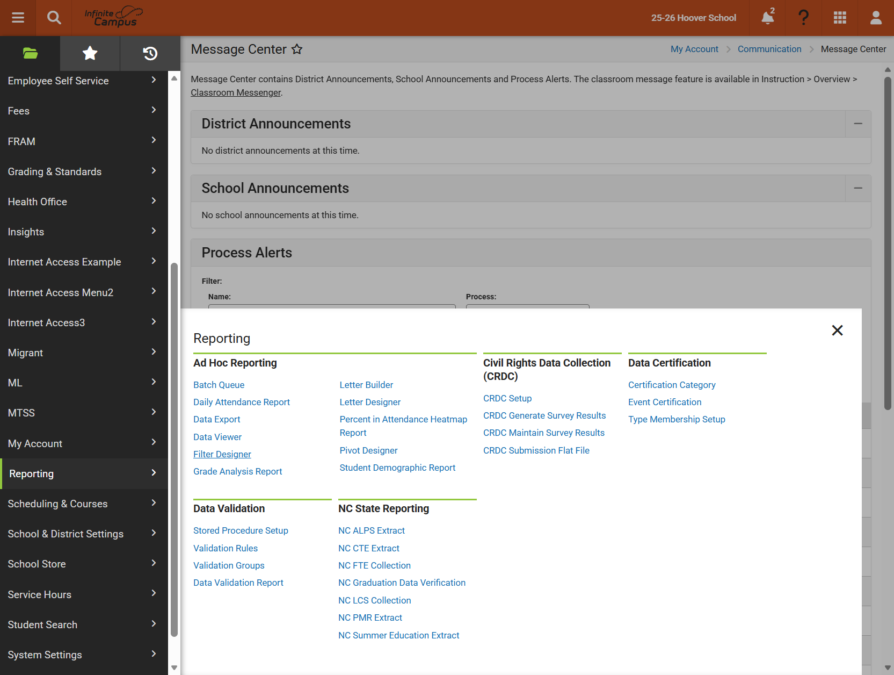Go to Communication breadcrumb

coord(769,49)
